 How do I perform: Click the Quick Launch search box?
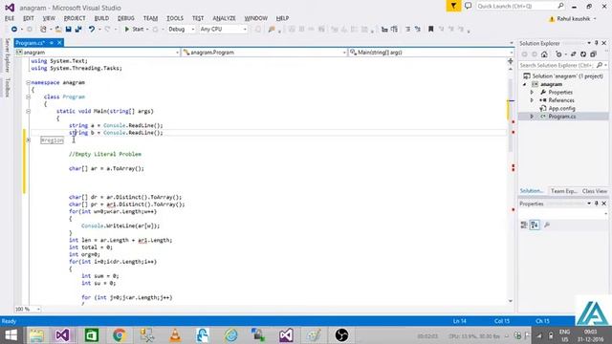520,6
